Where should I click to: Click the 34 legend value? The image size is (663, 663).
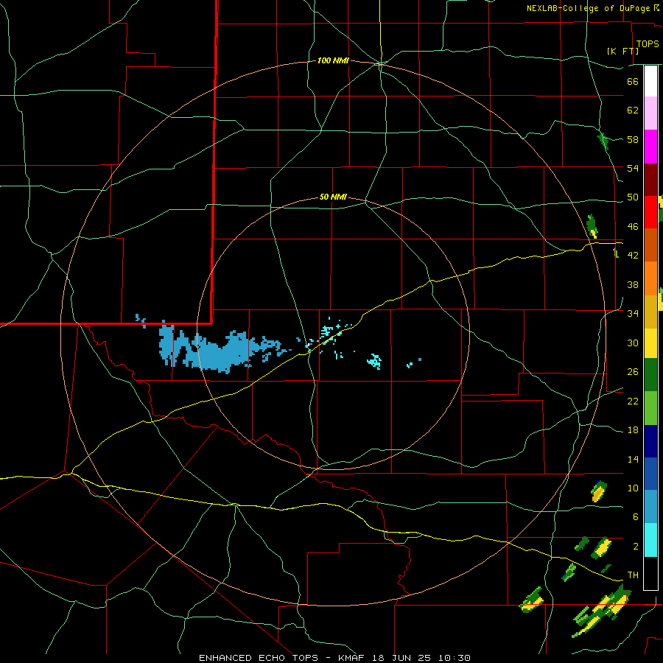coord(633,314)
